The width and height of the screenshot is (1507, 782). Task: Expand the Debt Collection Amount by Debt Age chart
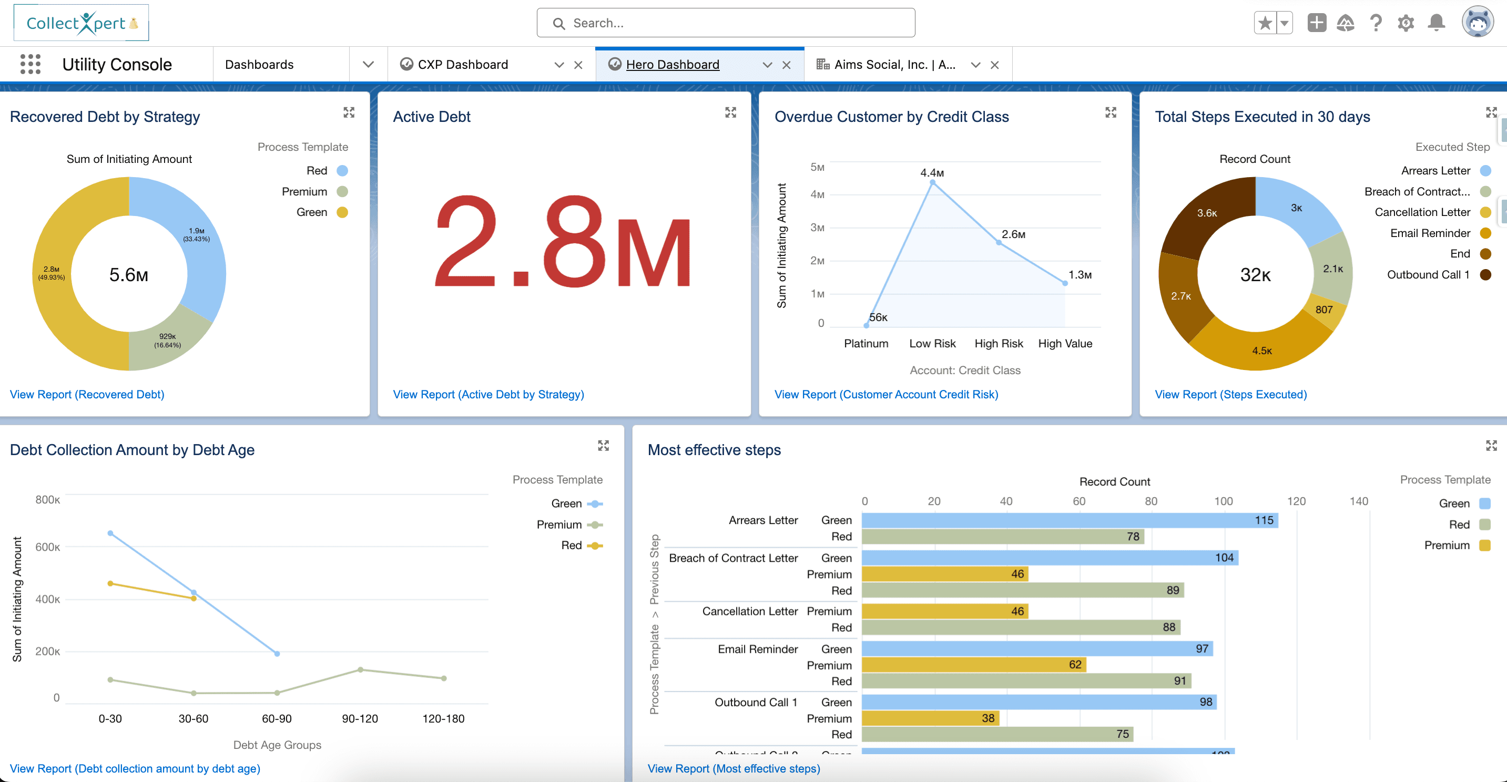click(604, 446)
